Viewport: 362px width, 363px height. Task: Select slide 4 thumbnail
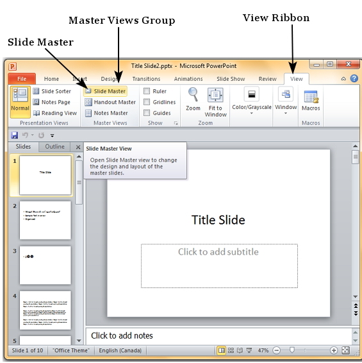point(45,310)
